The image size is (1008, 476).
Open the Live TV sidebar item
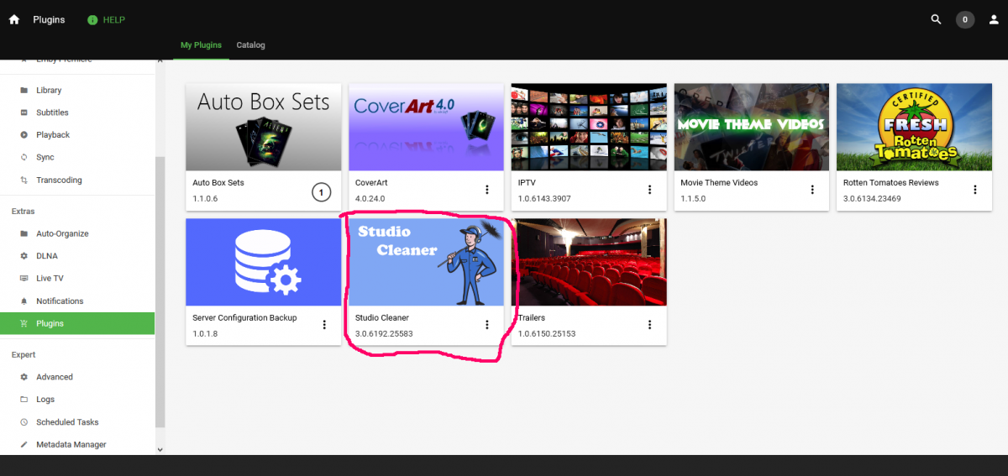point(77,278)
